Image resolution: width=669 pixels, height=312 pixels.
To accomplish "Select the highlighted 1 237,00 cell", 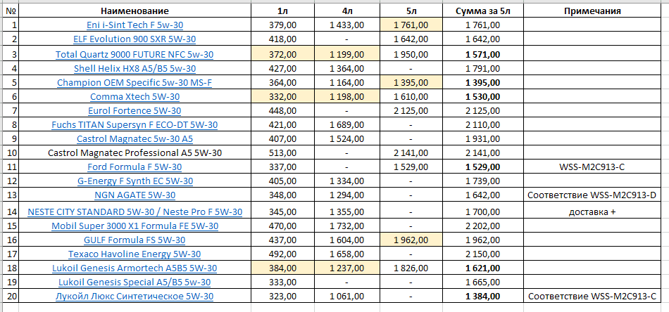I will tap(347, 268).
